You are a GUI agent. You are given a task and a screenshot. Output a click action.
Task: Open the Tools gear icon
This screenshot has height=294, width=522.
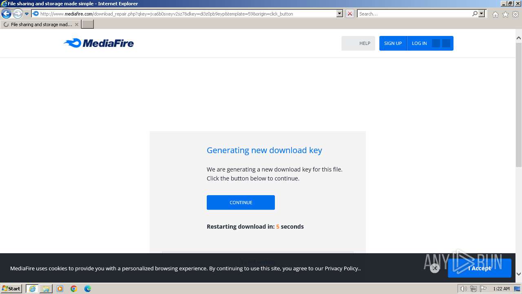[x=515, y=14]
